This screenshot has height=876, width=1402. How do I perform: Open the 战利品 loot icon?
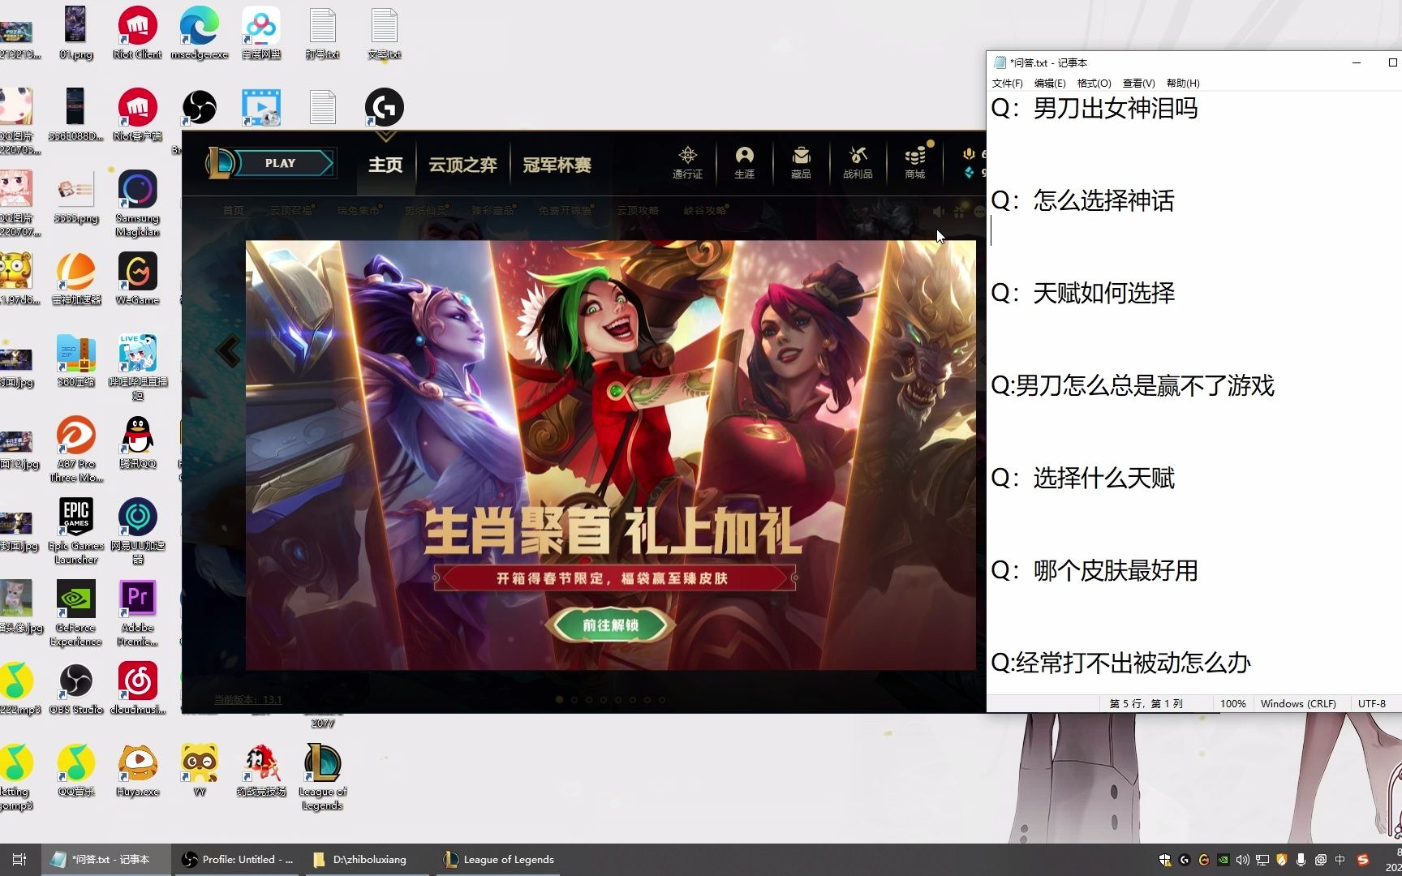click(858, 162)
